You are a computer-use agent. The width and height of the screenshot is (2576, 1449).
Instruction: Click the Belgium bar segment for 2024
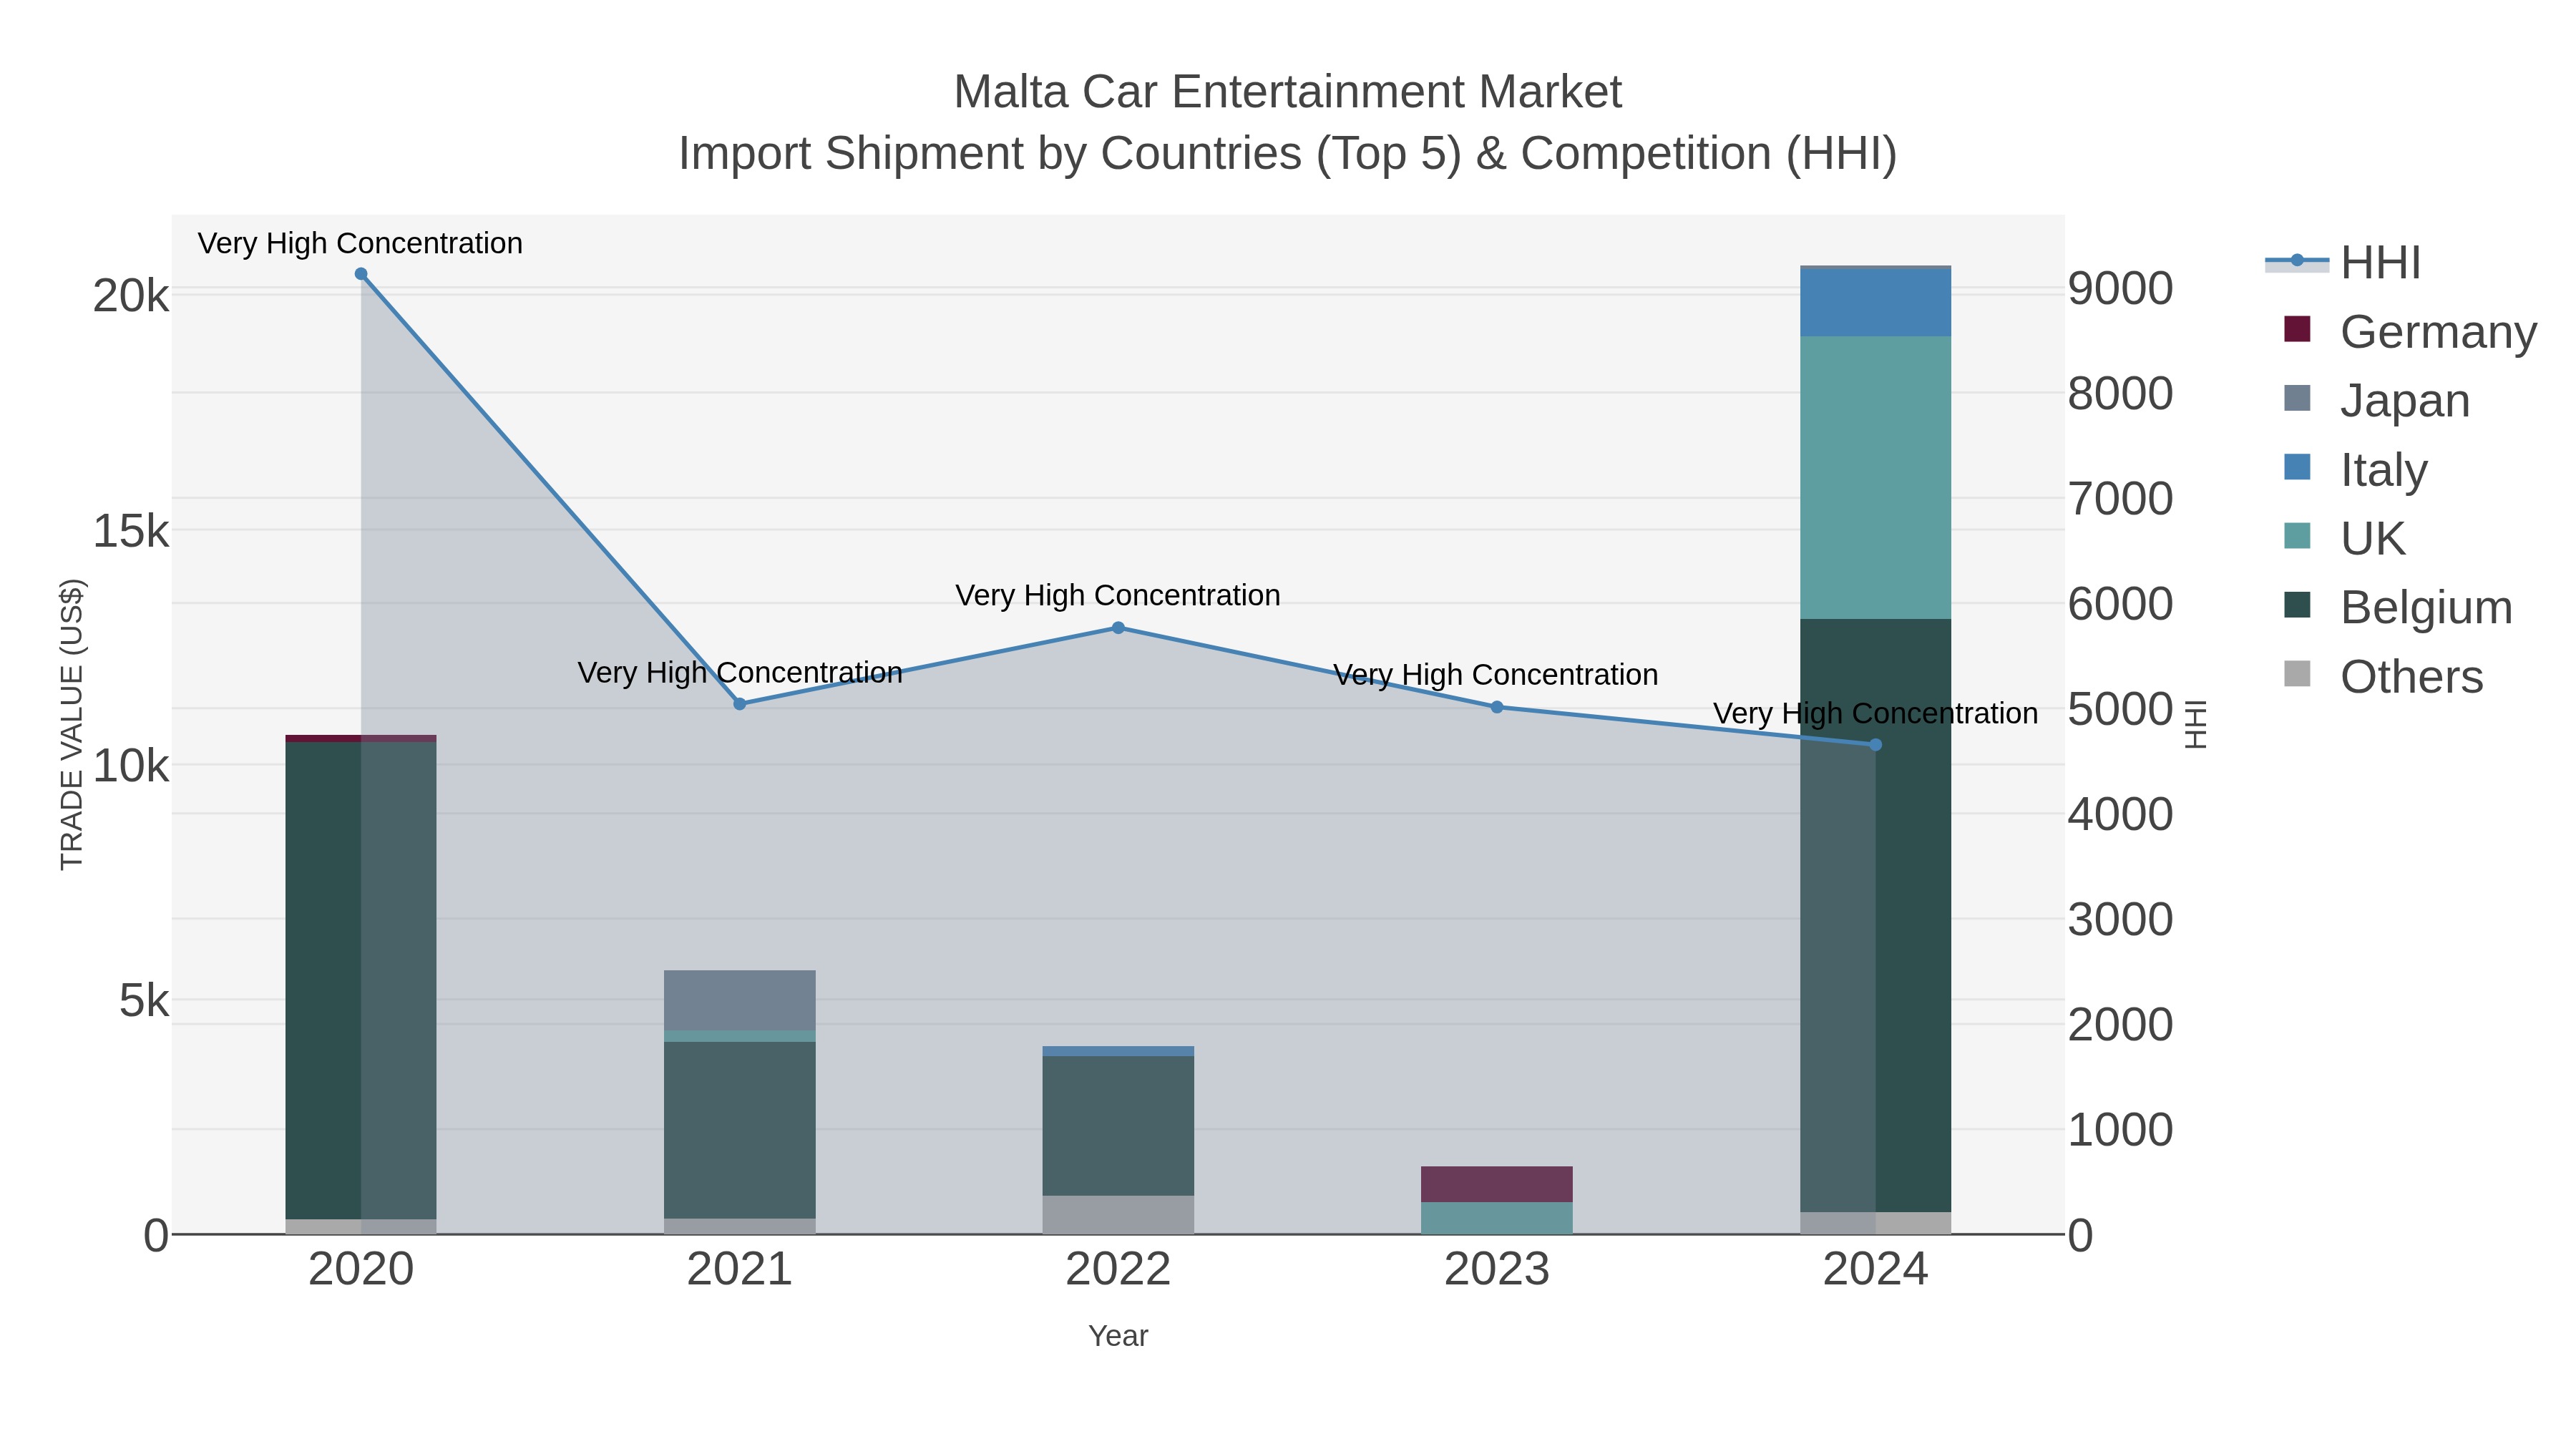(x=1875, y=915)
